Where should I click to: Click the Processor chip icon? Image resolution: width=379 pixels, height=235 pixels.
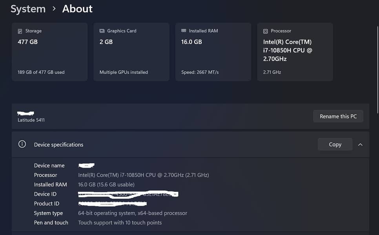tap(266, 31)
